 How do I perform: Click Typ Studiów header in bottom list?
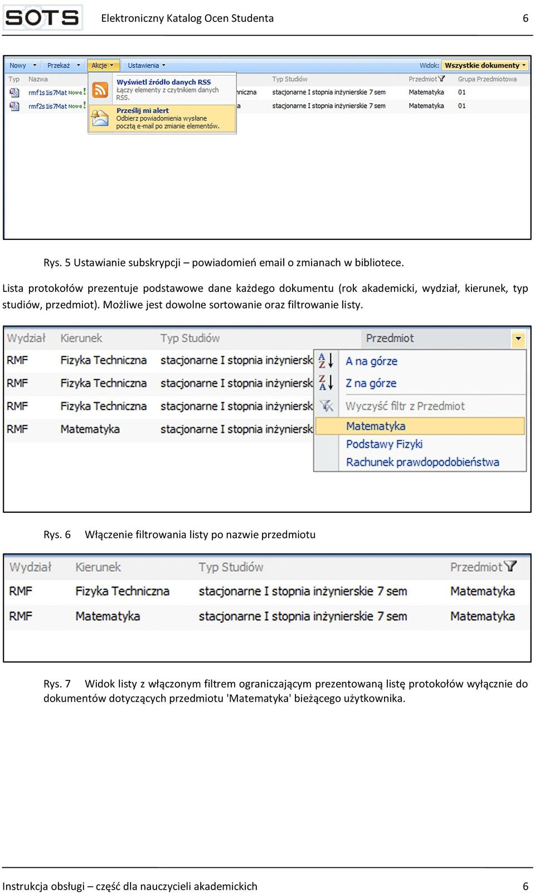231,567
